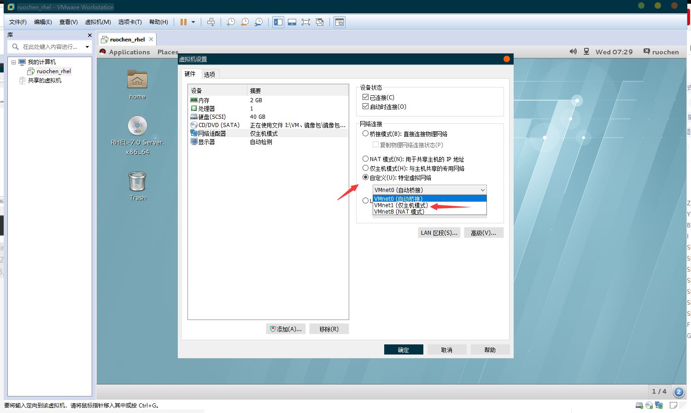Confirm settings with the 确定 button

(x=404, y=350)
